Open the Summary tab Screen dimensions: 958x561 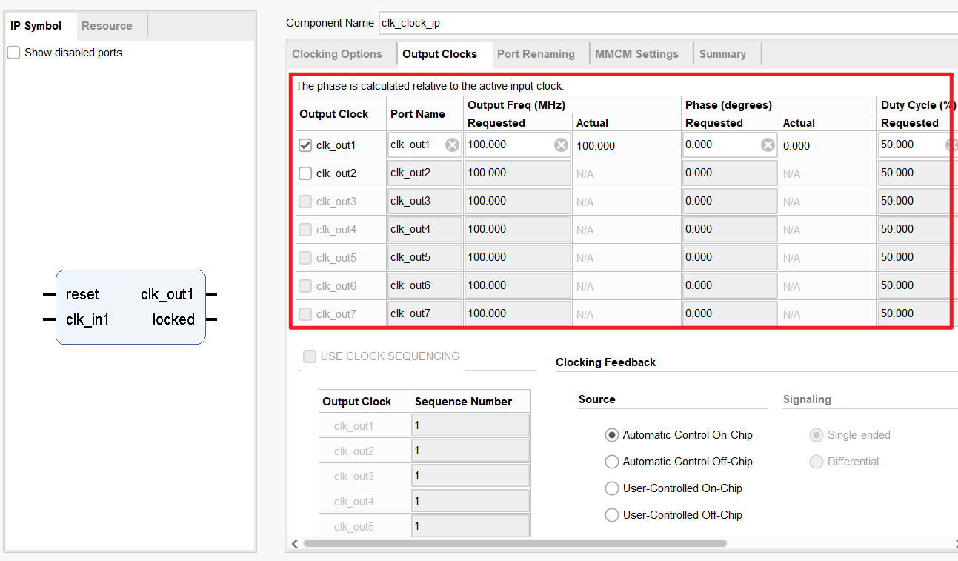click(722, 54)
